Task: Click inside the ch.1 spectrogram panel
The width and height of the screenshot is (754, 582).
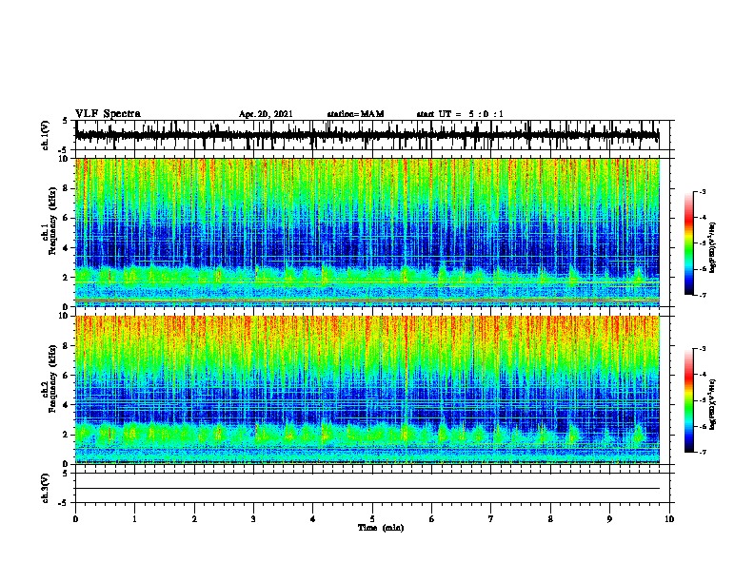Action: pyautogui.click(x=367, y=232)
